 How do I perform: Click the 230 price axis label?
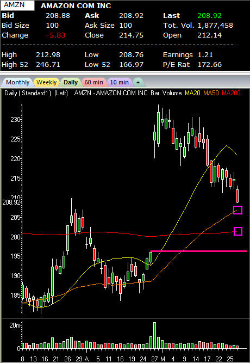point(16,120)
